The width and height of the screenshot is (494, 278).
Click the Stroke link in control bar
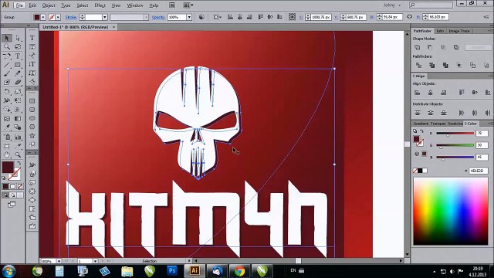click(x=71, y=17)
